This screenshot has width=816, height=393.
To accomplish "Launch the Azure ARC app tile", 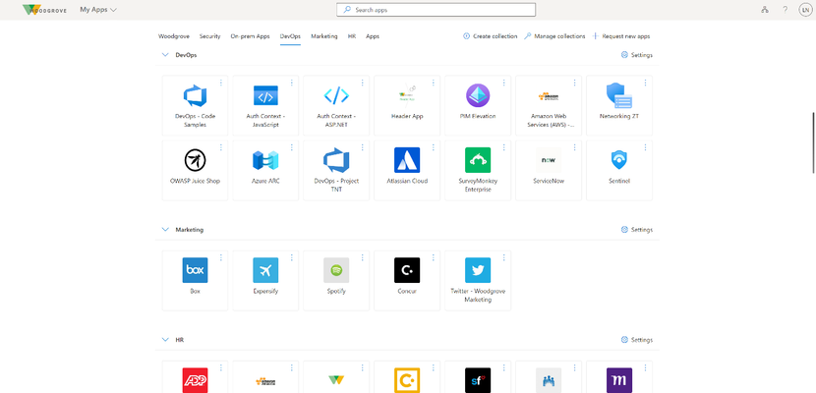I will [x=265, y=170].
